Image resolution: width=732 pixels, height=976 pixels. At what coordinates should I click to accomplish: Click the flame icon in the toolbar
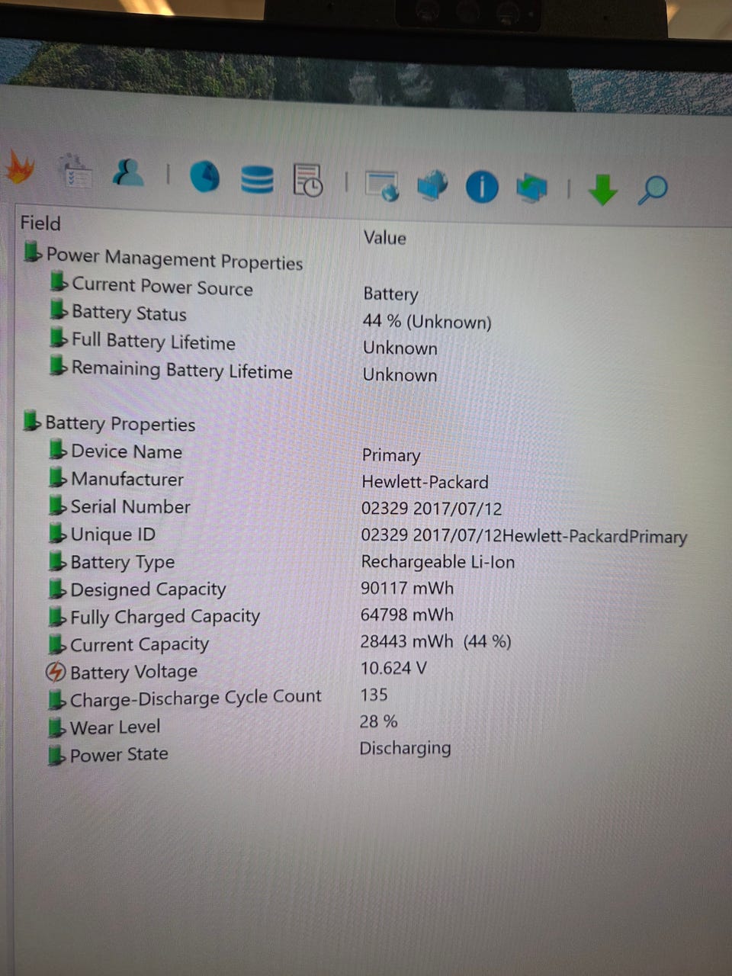click(x=20, y=169)
